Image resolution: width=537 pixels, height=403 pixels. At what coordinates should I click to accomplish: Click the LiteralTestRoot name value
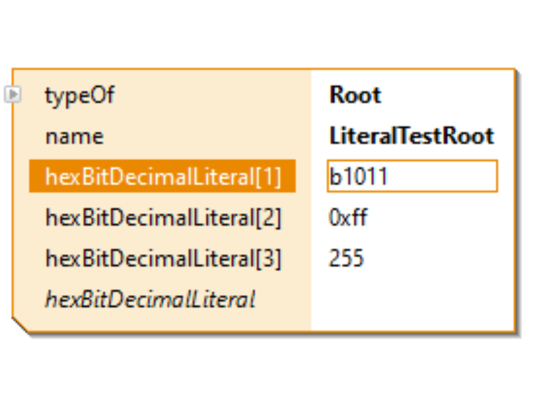[x=412, y=137]
